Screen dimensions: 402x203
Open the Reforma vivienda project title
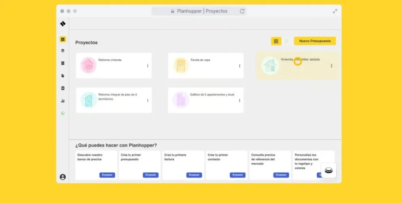point(110,60)
